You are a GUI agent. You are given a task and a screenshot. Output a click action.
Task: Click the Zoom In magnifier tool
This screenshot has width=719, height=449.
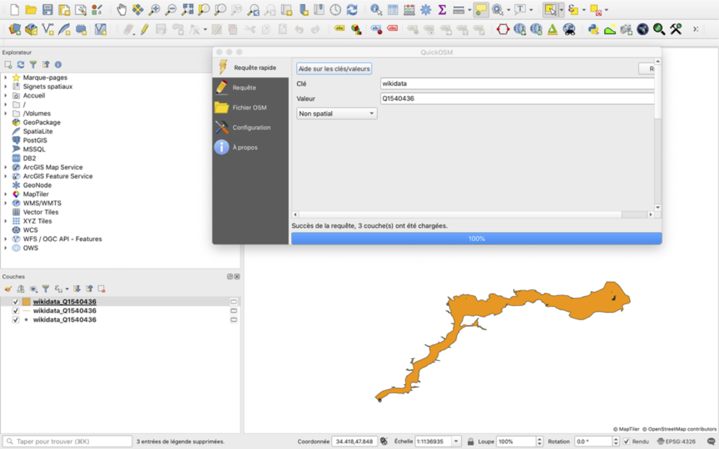[154, 9]
